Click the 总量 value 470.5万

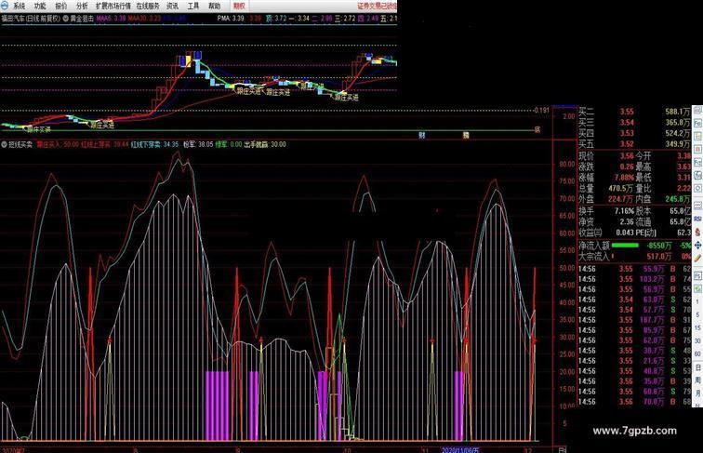click(621, 189)
